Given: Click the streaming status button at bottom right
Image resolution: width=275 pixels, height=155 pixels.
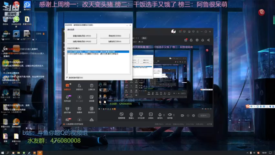Looking at the screenshot, I should pyautogui.click(x=204, y=115).
